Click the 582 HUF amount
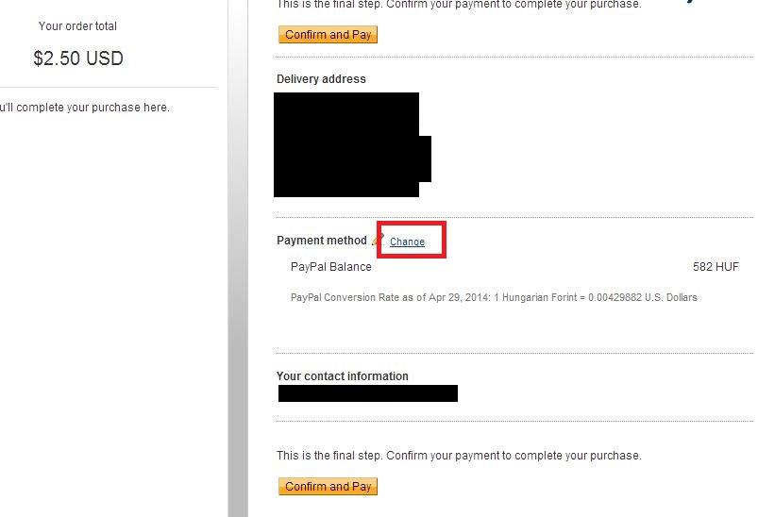This screenshot has height=517, width=758. (716, 267)
